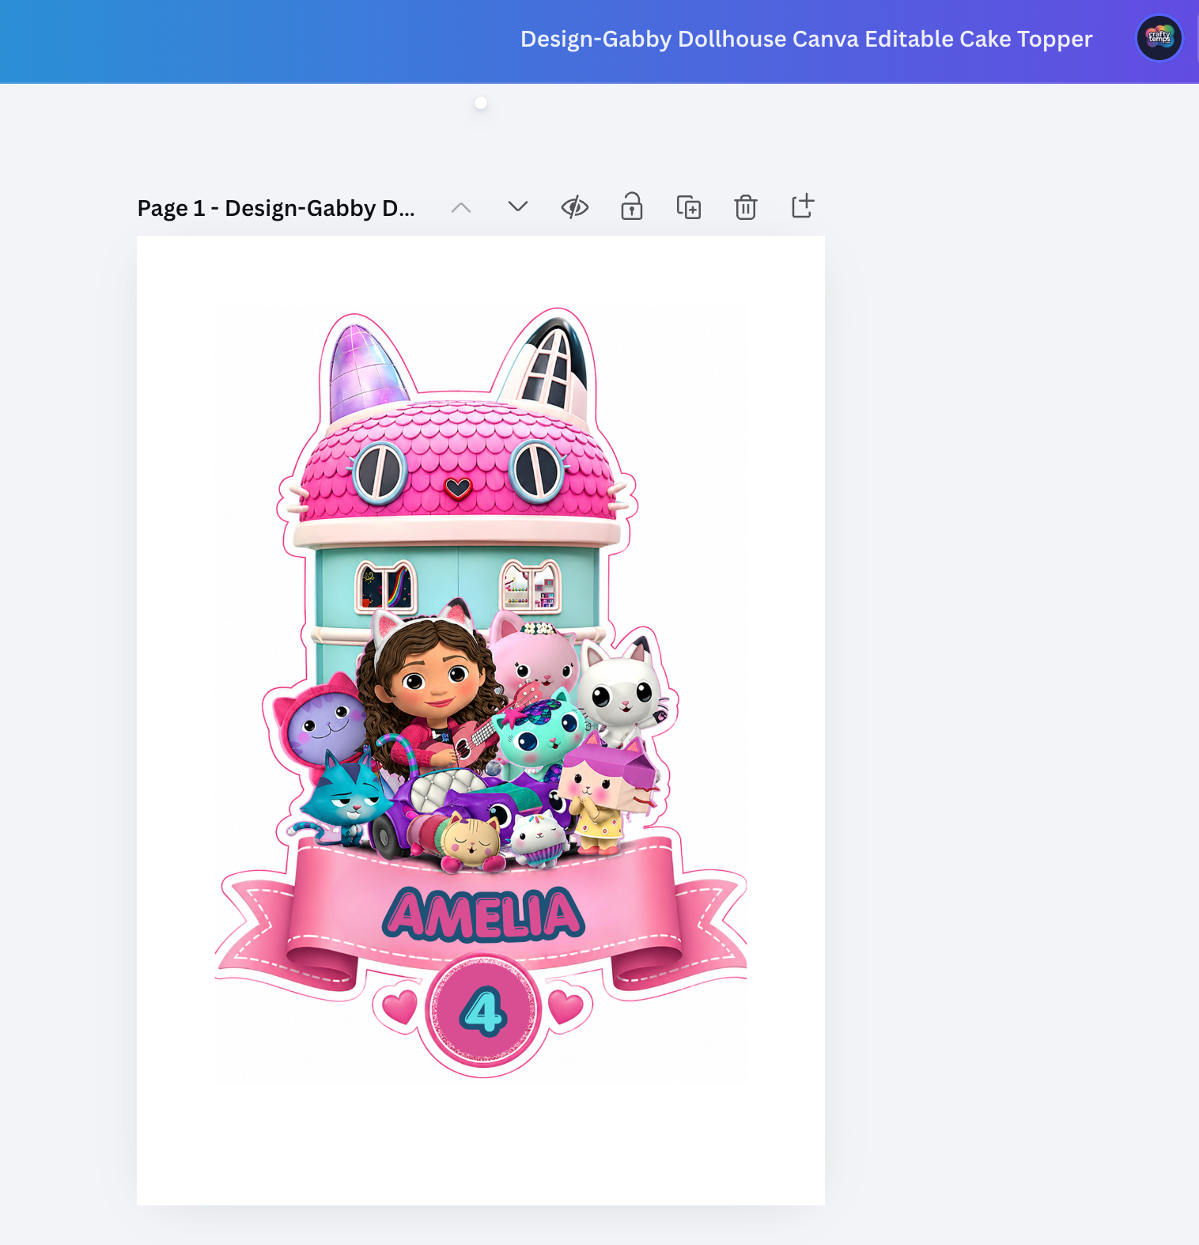Viewport: 1199px width, 1245px height.
Task: Move page up with the up chevron
Action: click(461, 208)
